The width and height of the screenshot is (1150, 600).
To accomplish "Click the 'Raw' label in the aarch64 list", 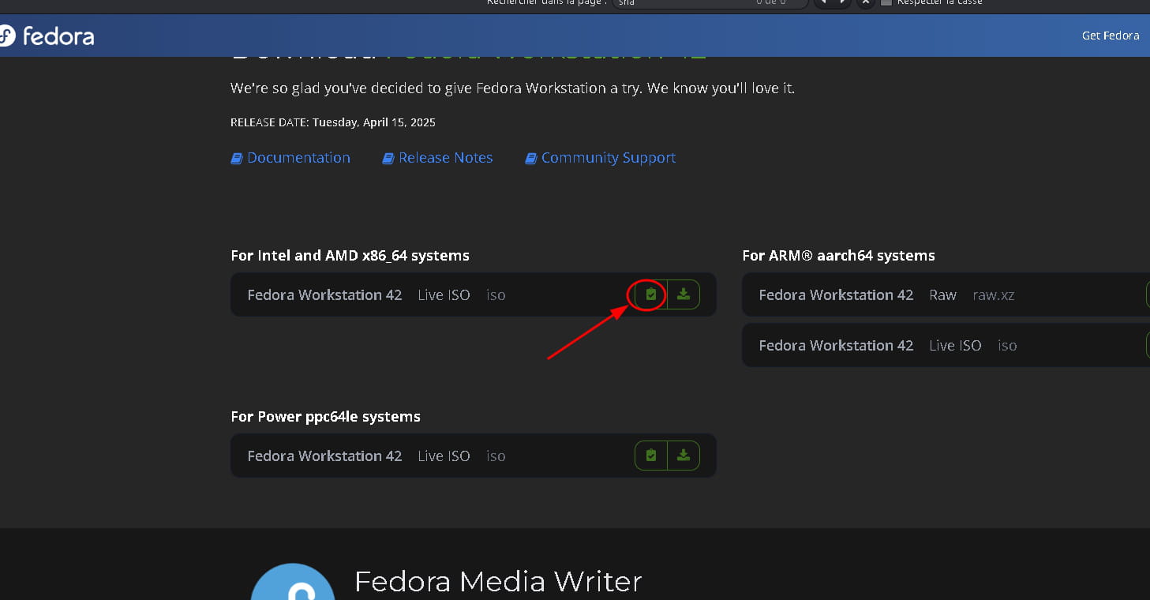I will coord(942,295).
